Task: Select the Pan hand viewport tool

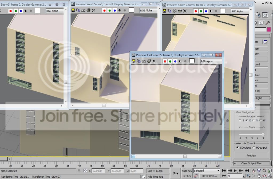Action: [259, 176]
